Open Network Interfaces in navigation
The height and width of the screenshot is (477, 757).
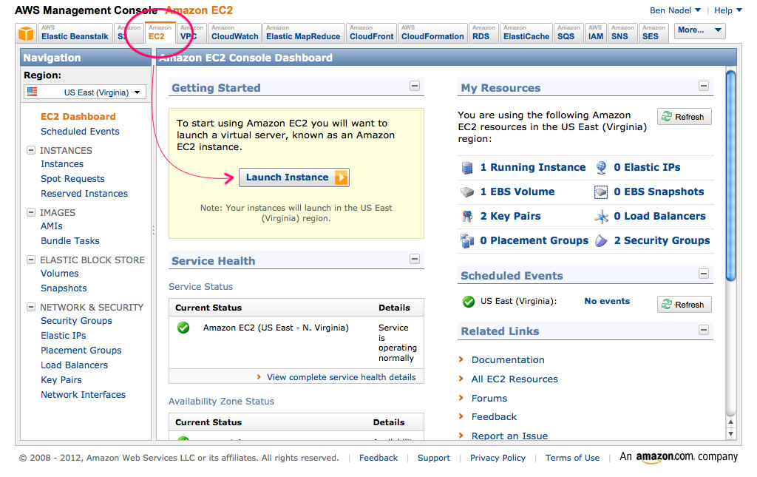tap(83, 395)
